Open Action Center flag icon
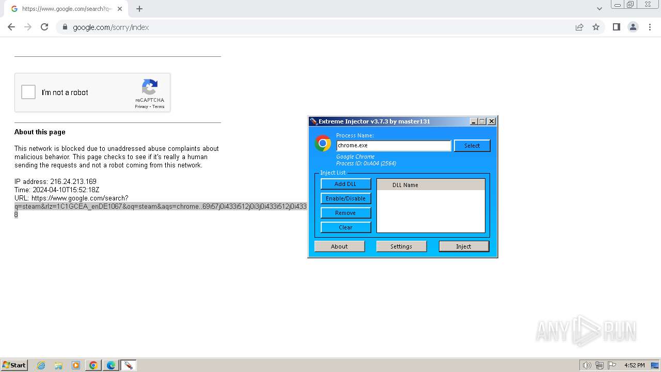This screenshot has width=661, height=372. tap(612, 365)
